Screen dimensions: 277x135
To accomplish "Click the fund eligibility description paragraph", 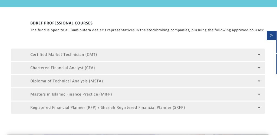I will click(x=147, y=30).
